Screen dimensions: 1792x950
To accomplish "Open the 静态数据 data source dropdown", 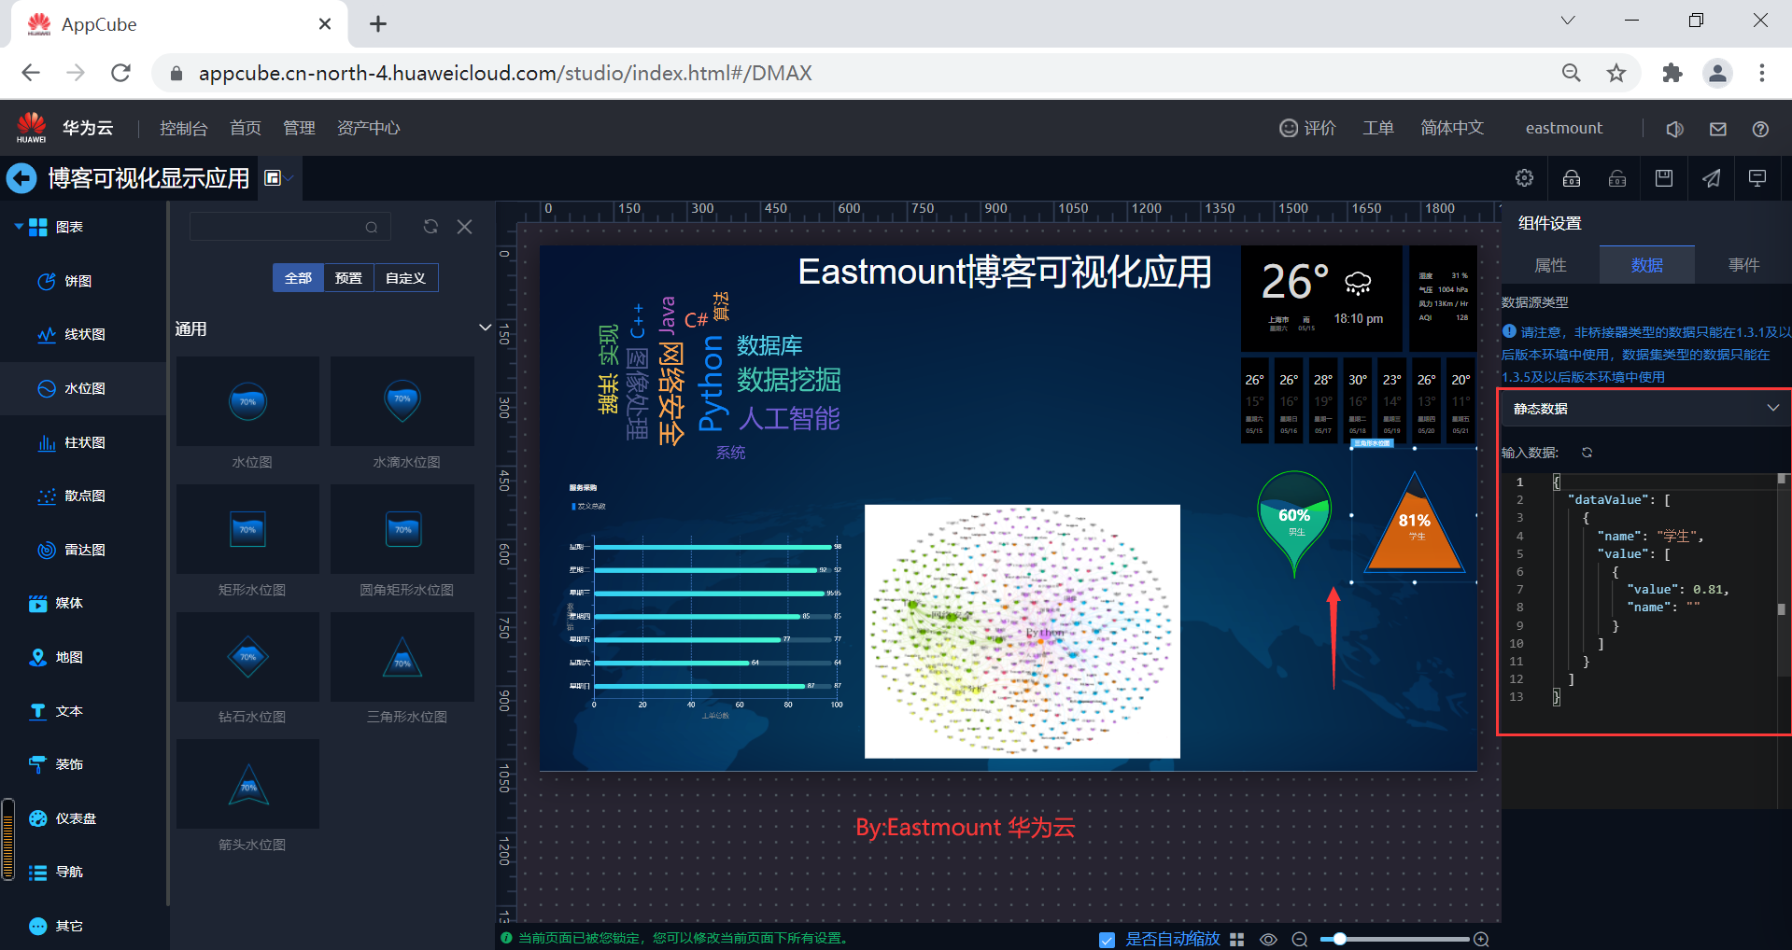I will (1644, 409).
